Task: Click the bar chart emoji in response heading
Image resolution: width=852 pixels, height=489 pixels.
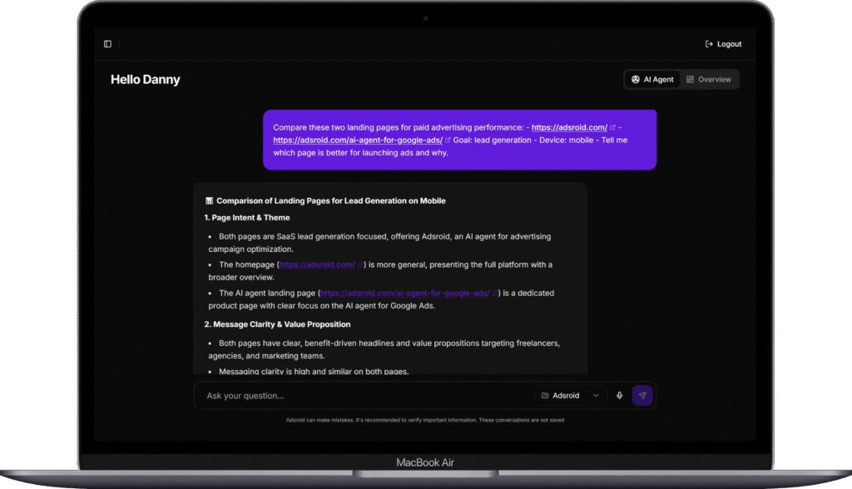Action: coord(209,201)
